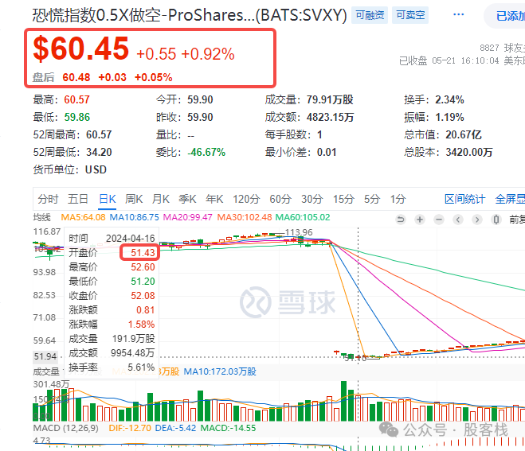Click the tooltip 开盘价 value 51.43
This screenshot has width=525, height=451.
pyautogui.click(x=143, y=252)
